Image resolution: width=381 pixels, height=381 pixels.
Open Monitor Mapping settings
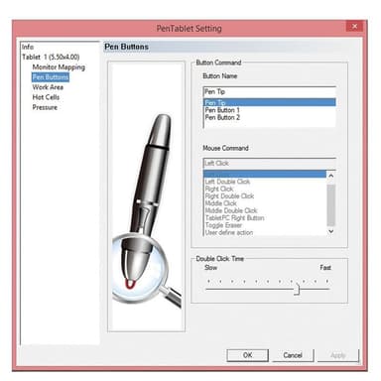(59, 67)
